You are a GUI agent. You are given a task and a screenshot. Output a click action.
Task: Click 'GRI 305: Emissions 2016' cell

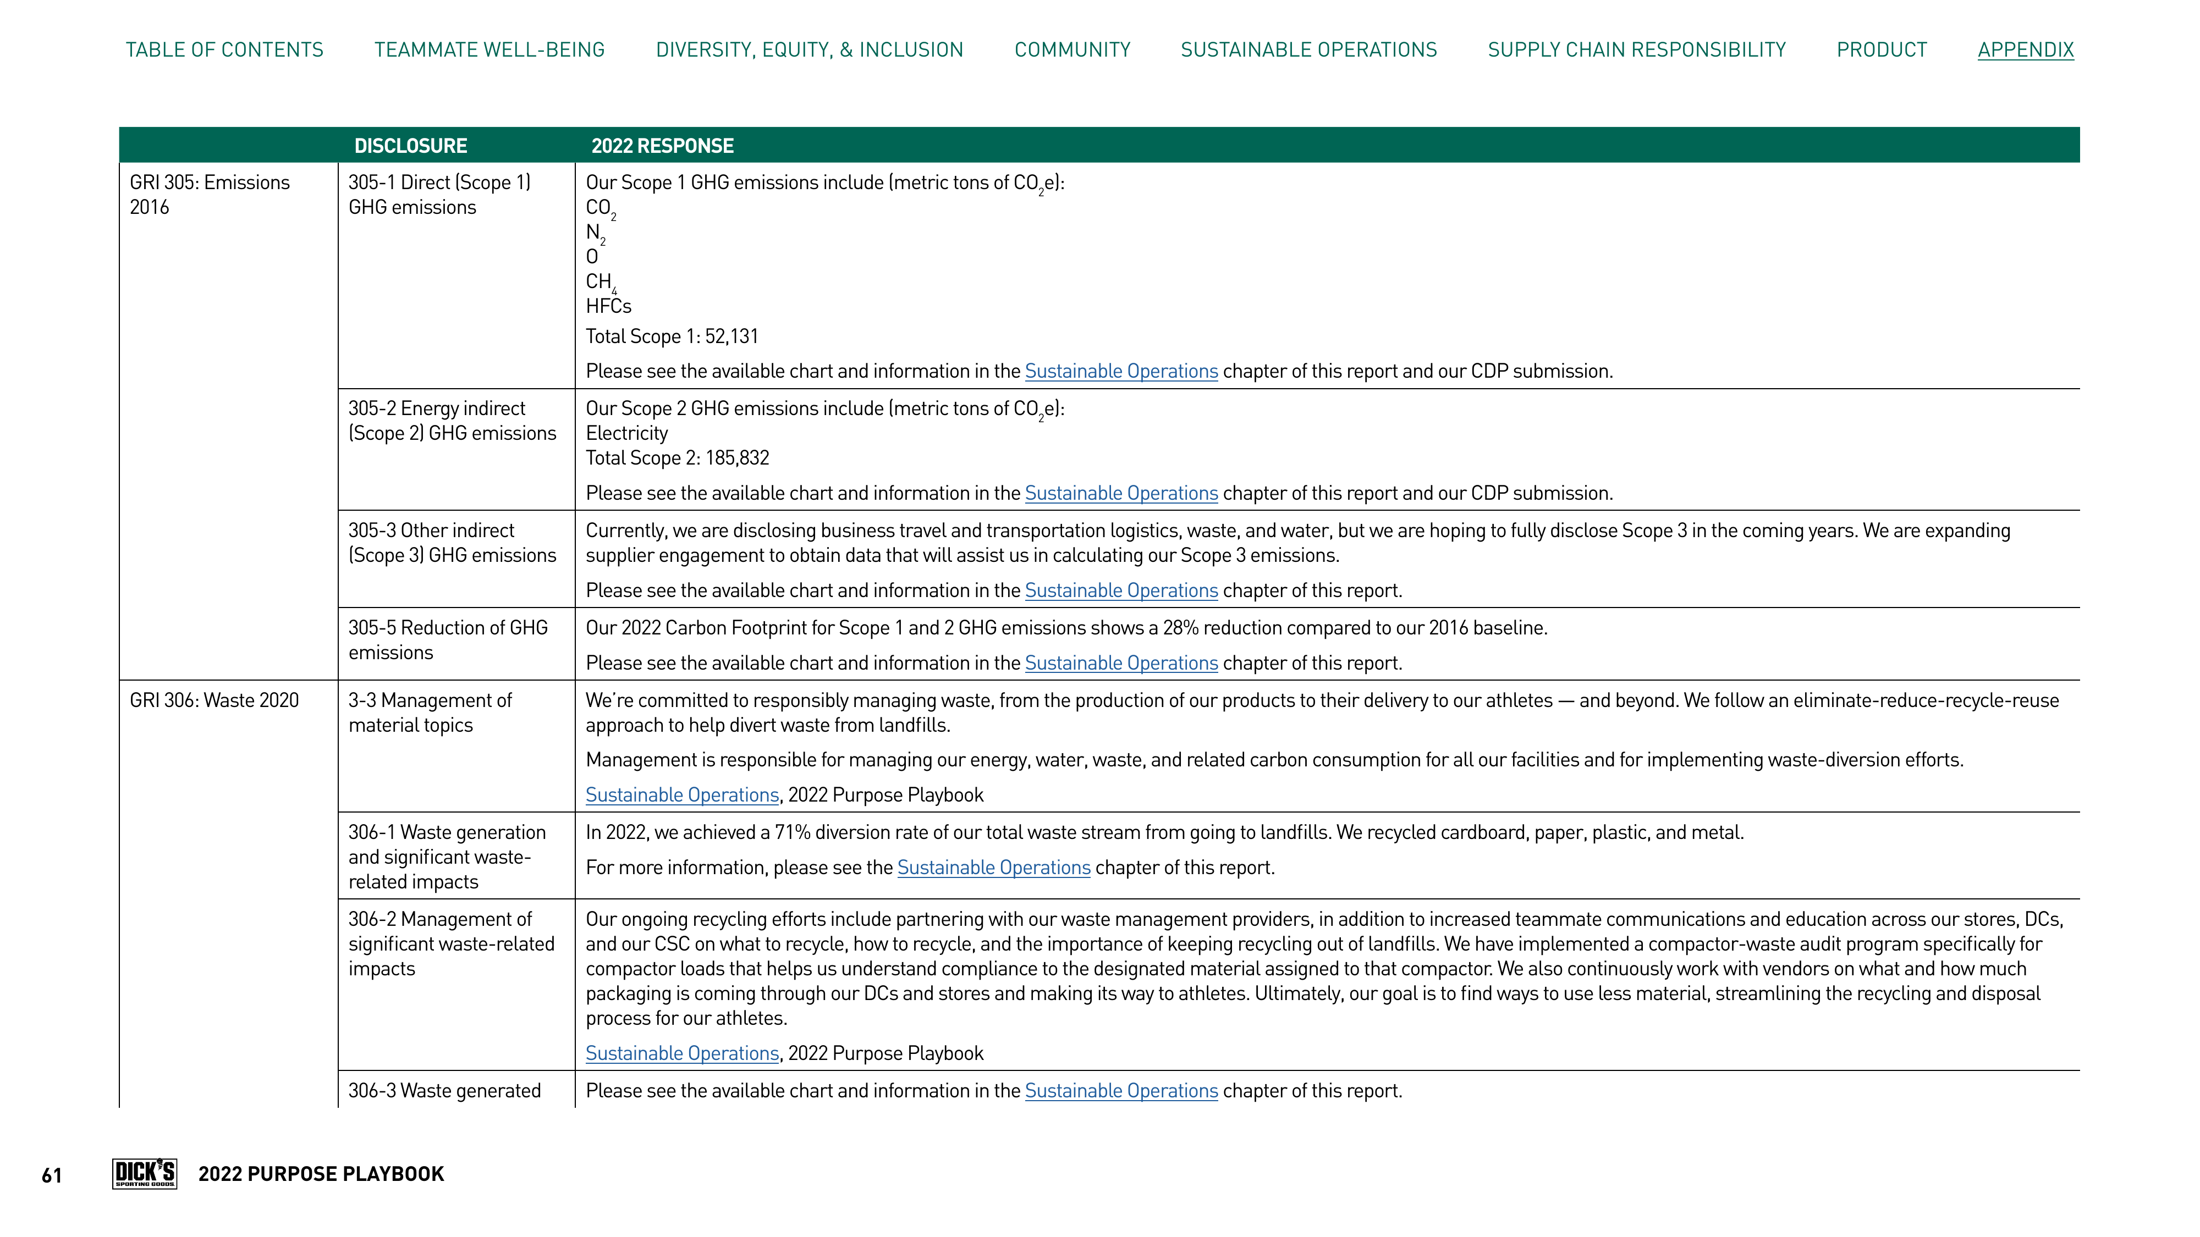coord(229,421)
